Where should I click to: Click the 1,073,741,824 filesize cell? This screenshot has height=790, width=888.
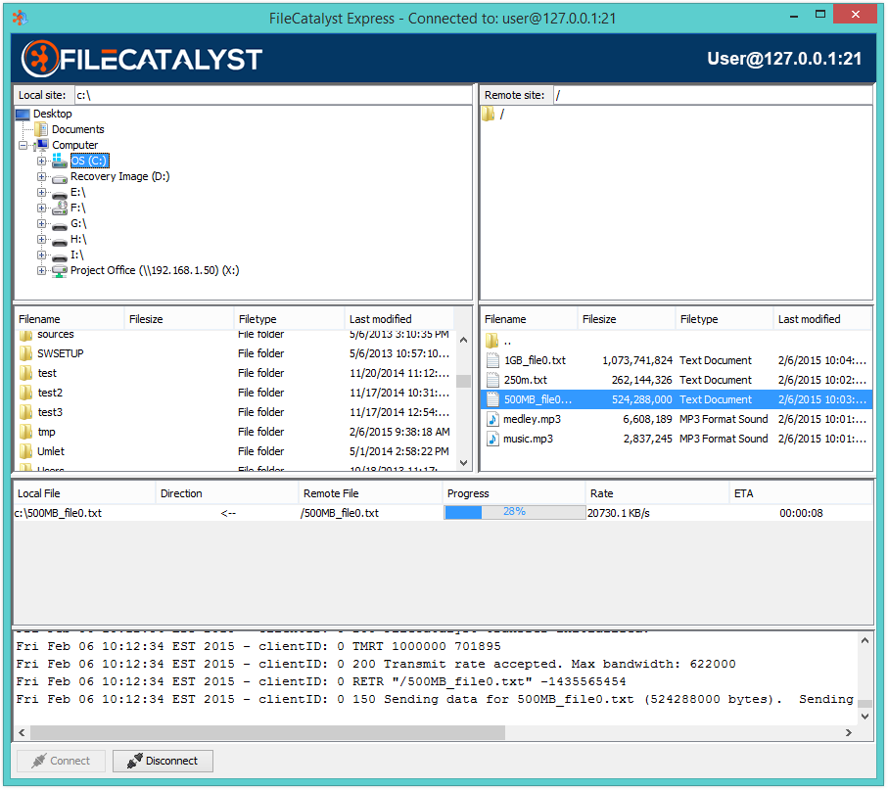coord(637,361)
